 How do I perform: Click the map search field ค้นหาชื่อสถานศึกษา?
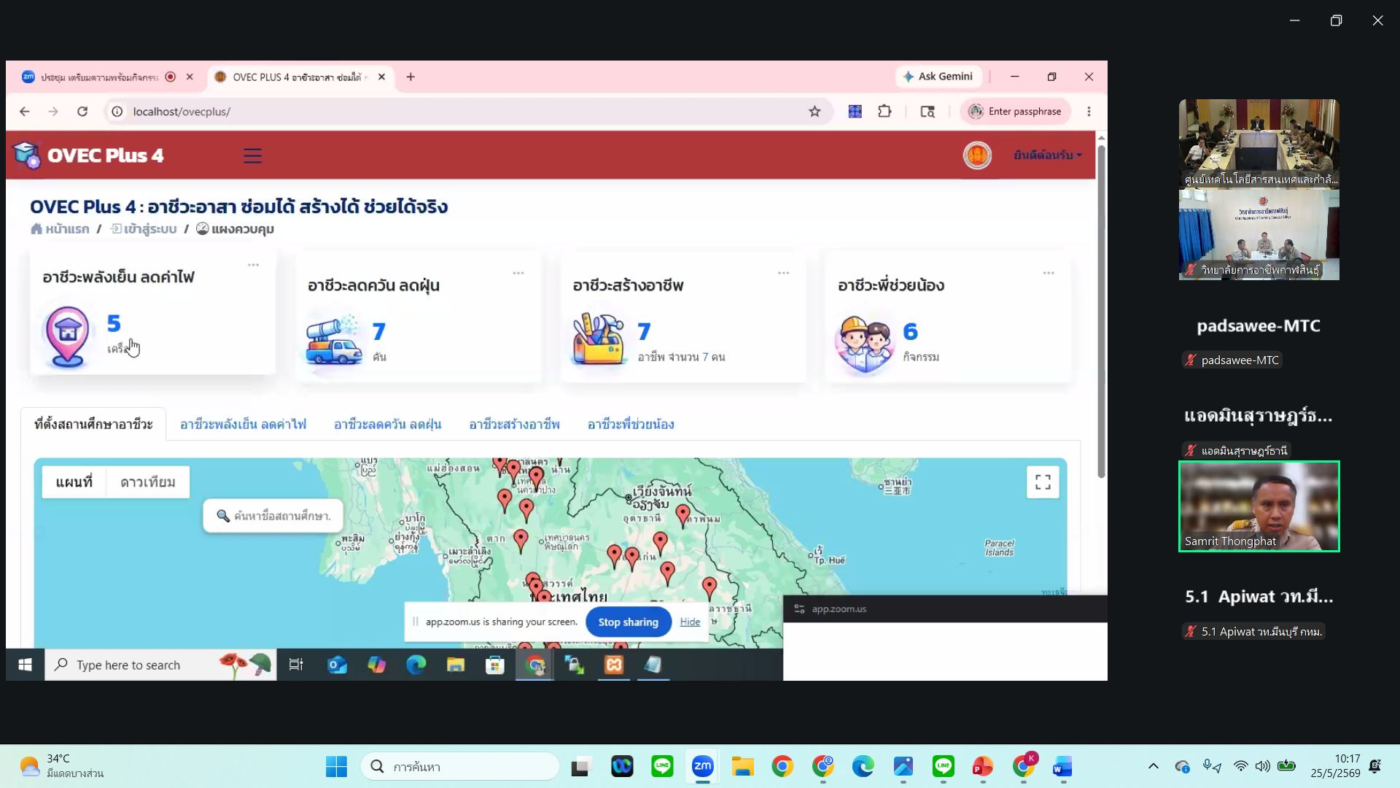pos(273,516)
